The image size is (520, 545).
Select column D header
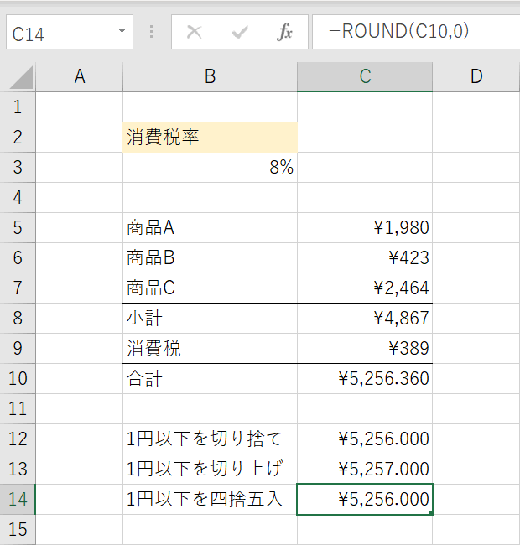(x=476, y=77)
